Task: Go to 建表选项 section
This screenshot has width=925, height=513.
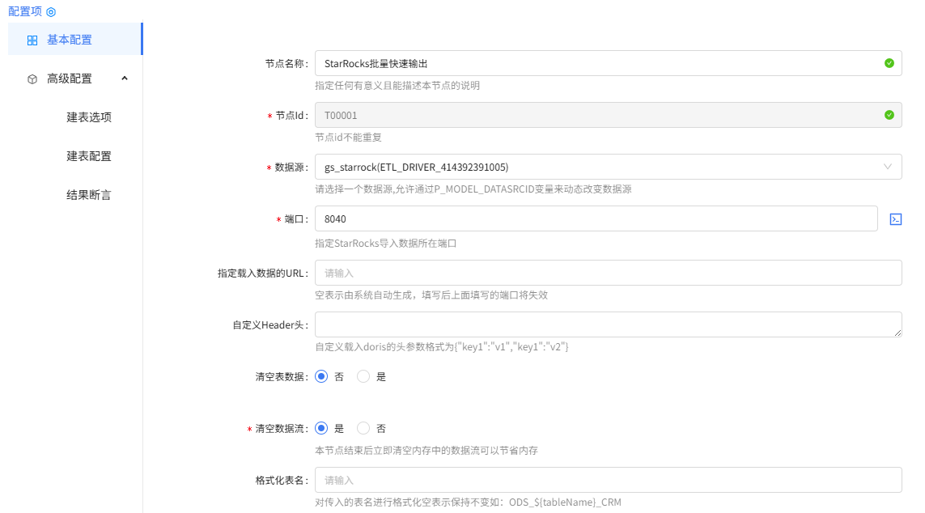Action: pyautogui.click(x=88, y=117)
